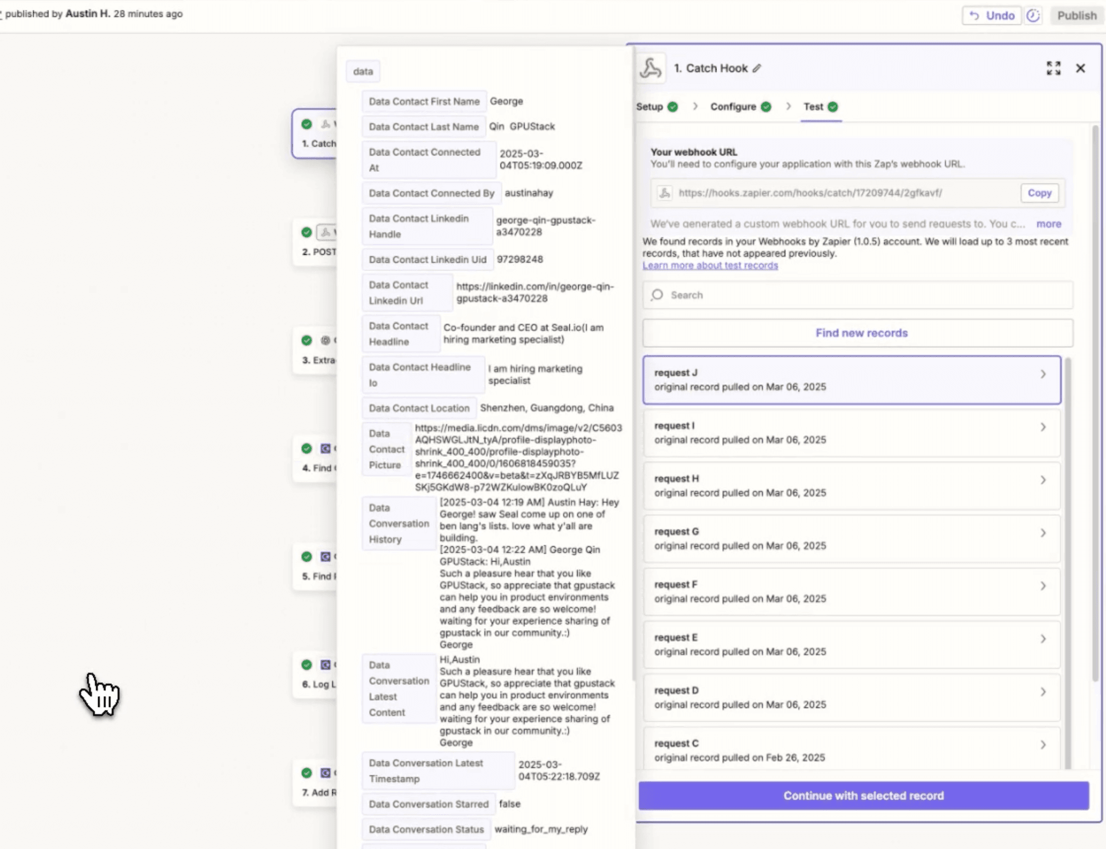This screenshot has width=1106, height=849.
Task: Click the records list scrollbar
Action: (1068, 556)
